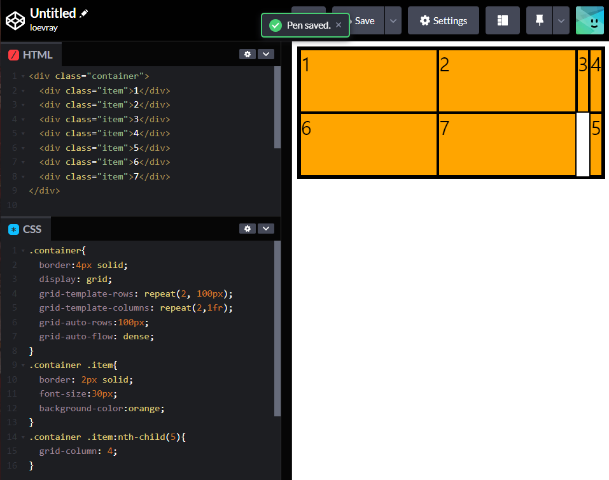This screenshot has height=480, width=609.
Task: Click the red HTML slash icon
Action: (x=13, y=55)
